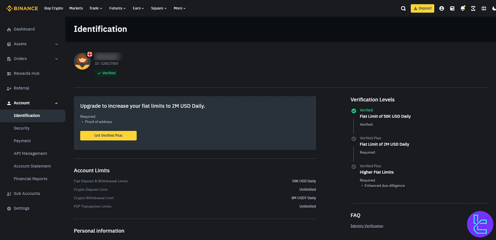Click the Settings gear icon in sidebar
Image resolution: width=496 pixels, height=240 pixels.
(x=9, y=209)
